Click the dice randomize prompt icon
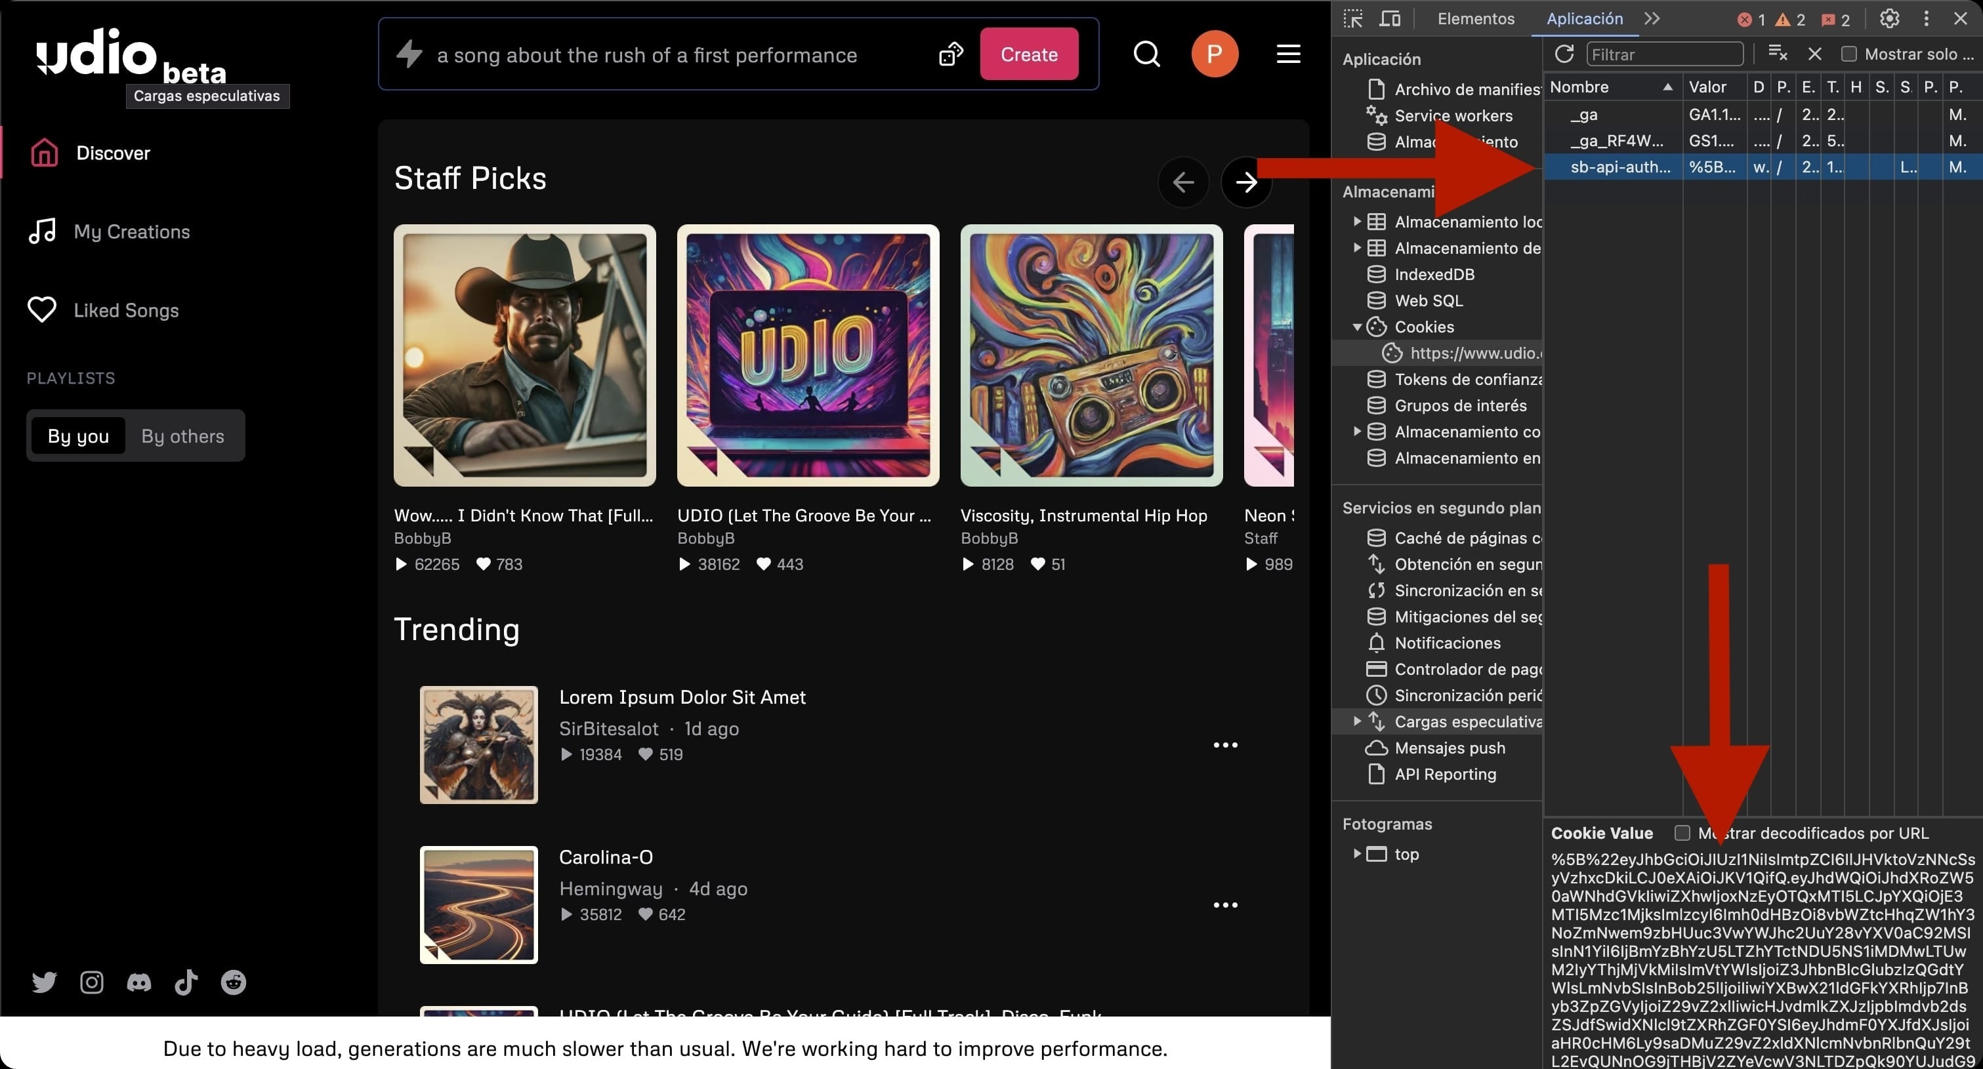 point(951,54)
